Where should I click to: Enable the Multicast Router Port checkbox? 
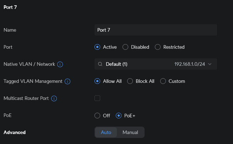pyautogui.click(x=97, y=98)
